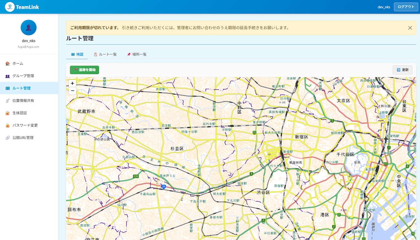Switch to the 地図 tab
This screenshot has height=240, width=420.
pyautogui.click(x=77, y=54)
